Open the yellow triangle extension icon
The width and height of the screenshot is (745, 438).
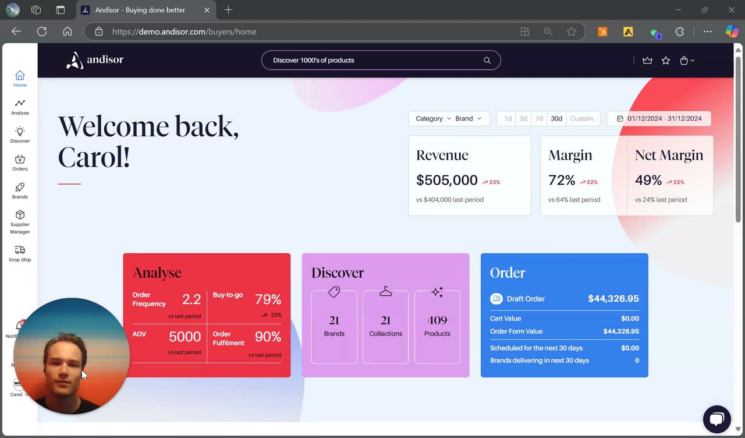click(x=628, y=32)
